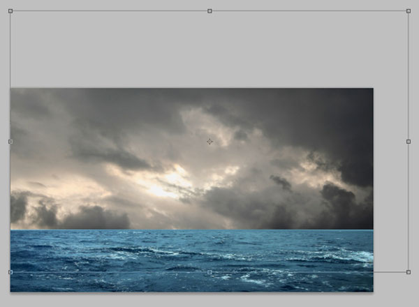
Task: Click the top-right transform corner handle
Action: pyautogui.click(x=409, y=11)
